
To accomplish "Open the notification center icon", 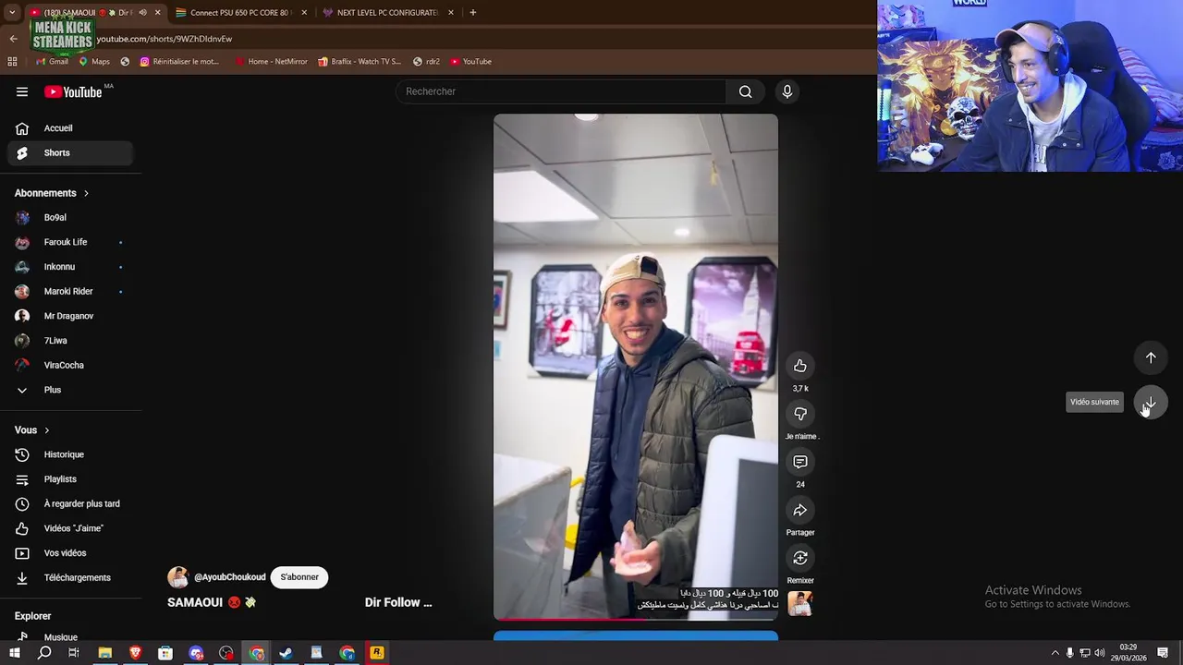I will (1163, 653).
